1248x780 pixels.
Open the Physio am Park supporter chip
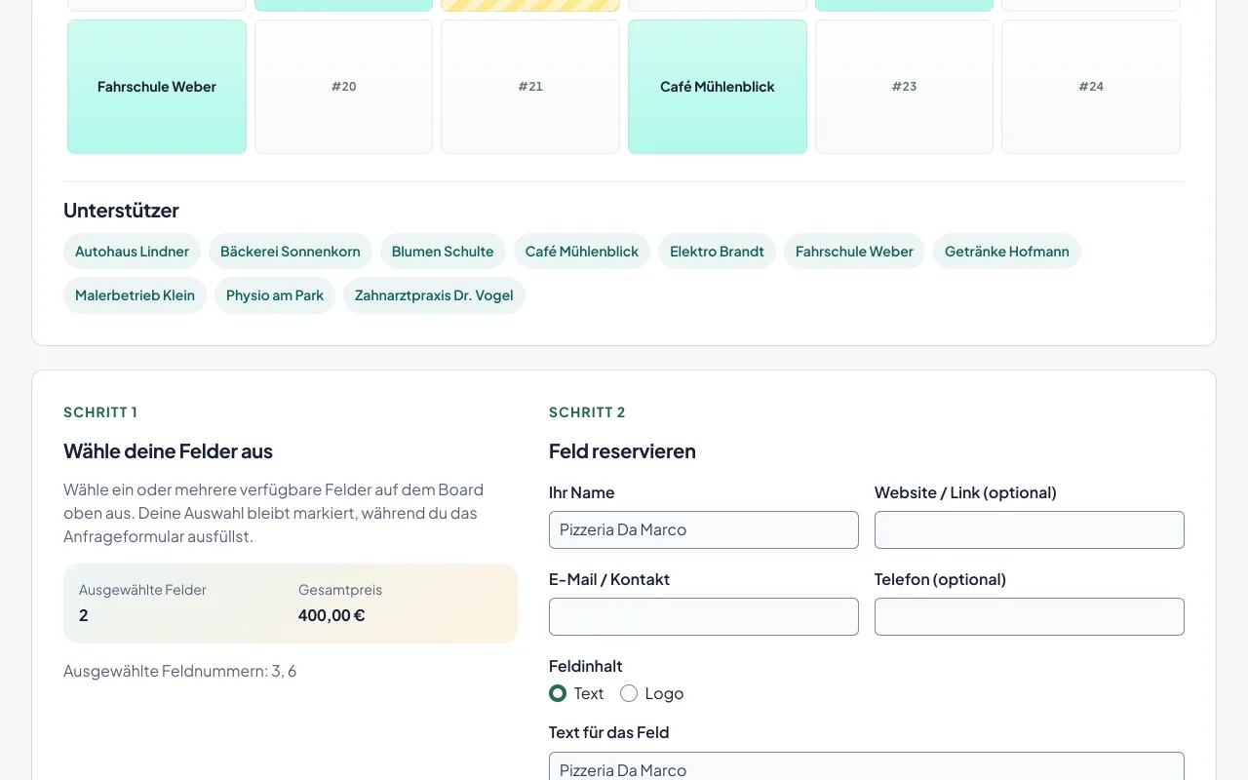point(275,295)
